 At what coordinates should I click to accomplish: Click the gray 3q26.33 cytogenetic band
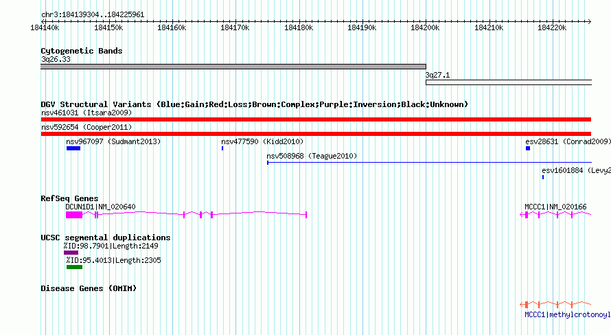[233, 67]
